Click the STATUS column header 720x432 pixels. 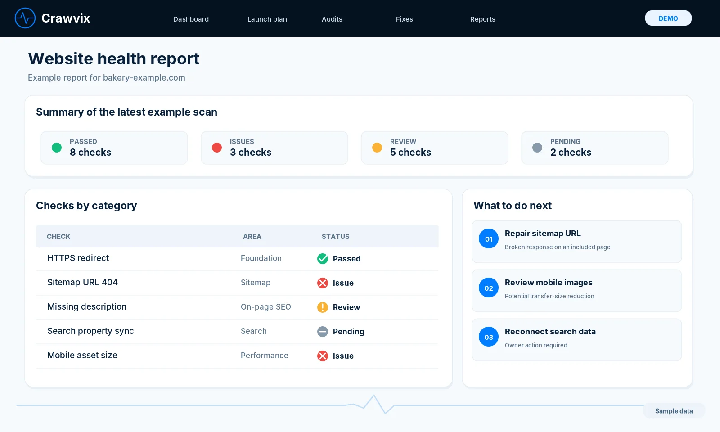pos(336,237)
